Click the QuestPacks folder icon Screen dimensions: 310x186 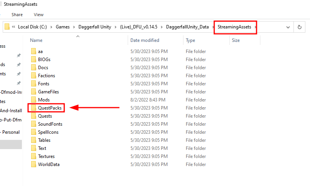(33, 108)
